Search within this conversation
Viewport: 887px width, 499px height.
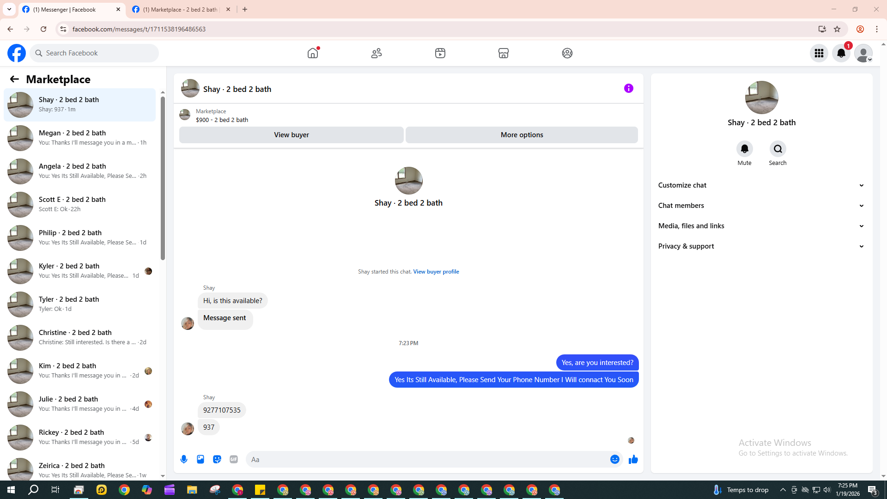click(x=778, y=149)
